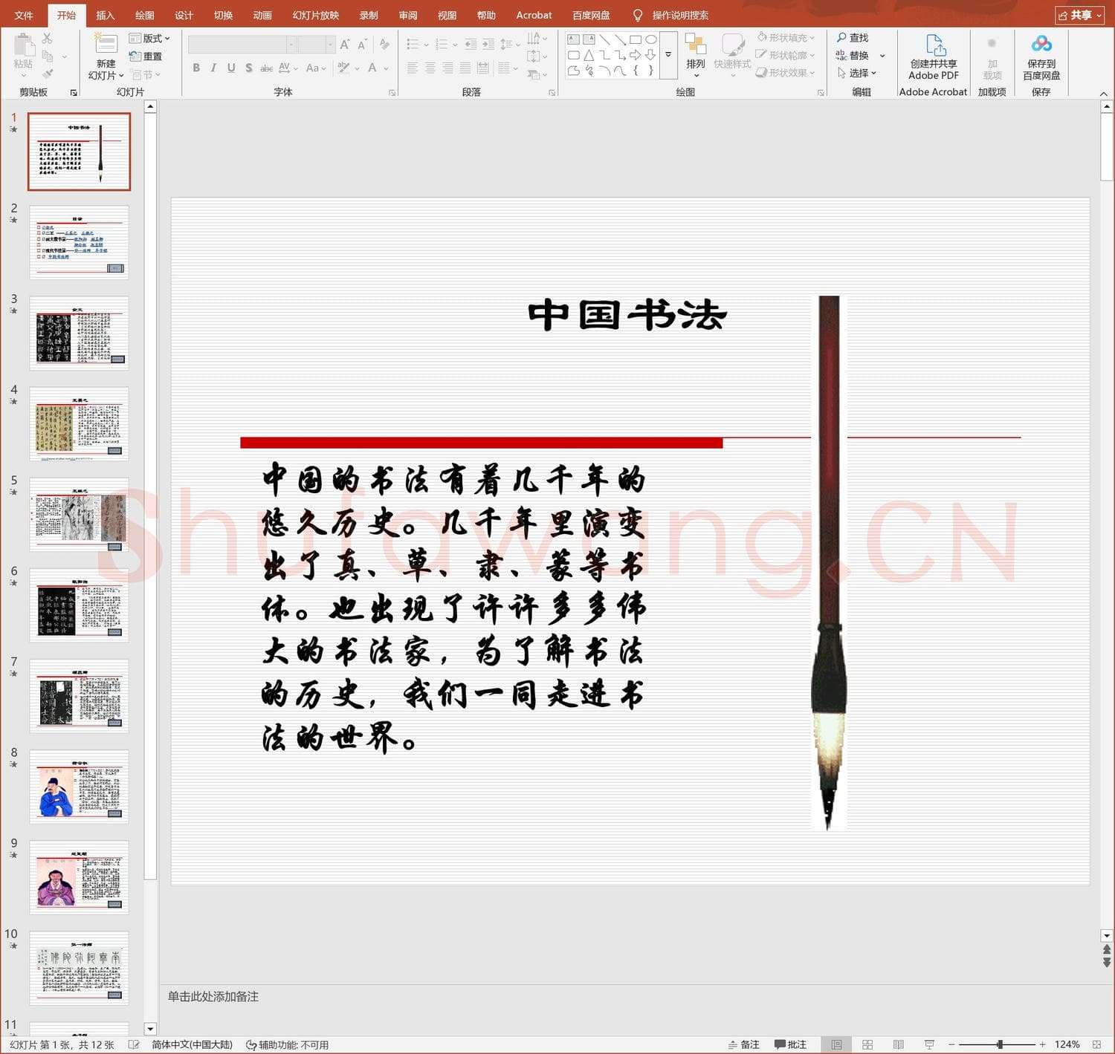Click the zoom slider handle
Screen dimensions: 1115x1054
coord(1000,1044)
